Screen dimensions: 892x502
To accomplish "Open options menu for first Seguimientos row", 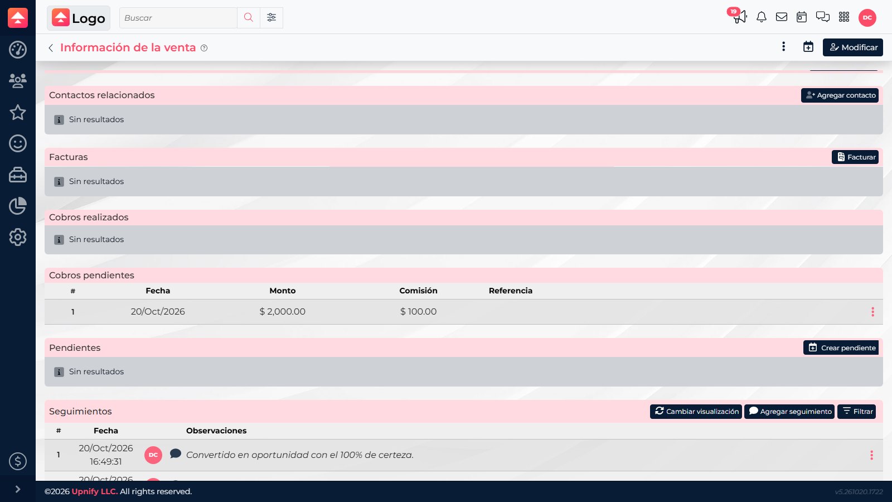I will (871, 455).
